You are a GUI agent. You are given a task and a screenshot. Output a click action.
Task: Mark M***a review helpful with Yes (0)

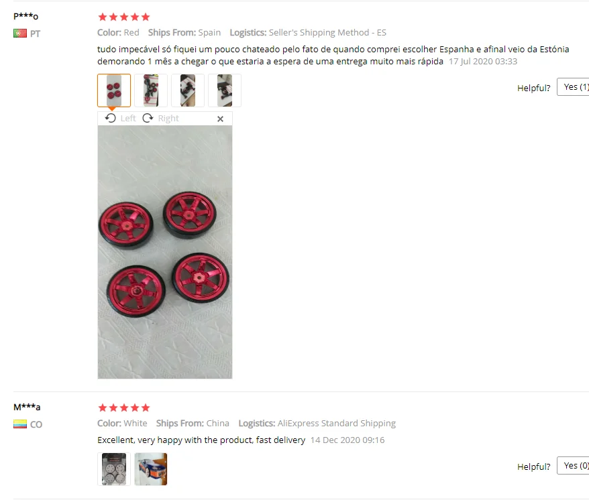tap(573, 465)
